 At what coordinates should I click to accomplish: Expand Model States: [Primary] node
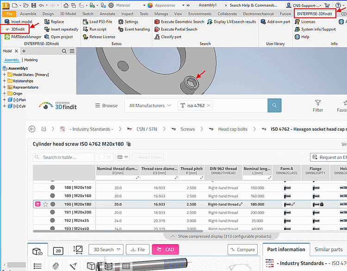(x=4, y=75)
